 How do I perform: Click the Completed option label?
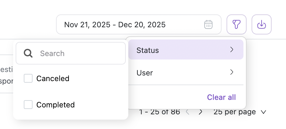[55, 105]
